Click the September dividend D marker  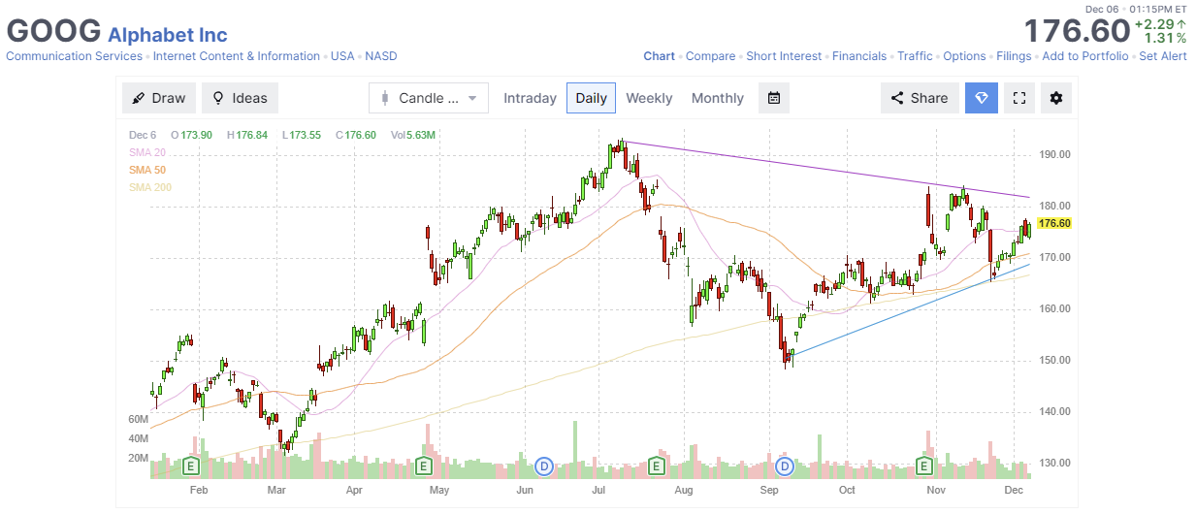tap(785, 466)
